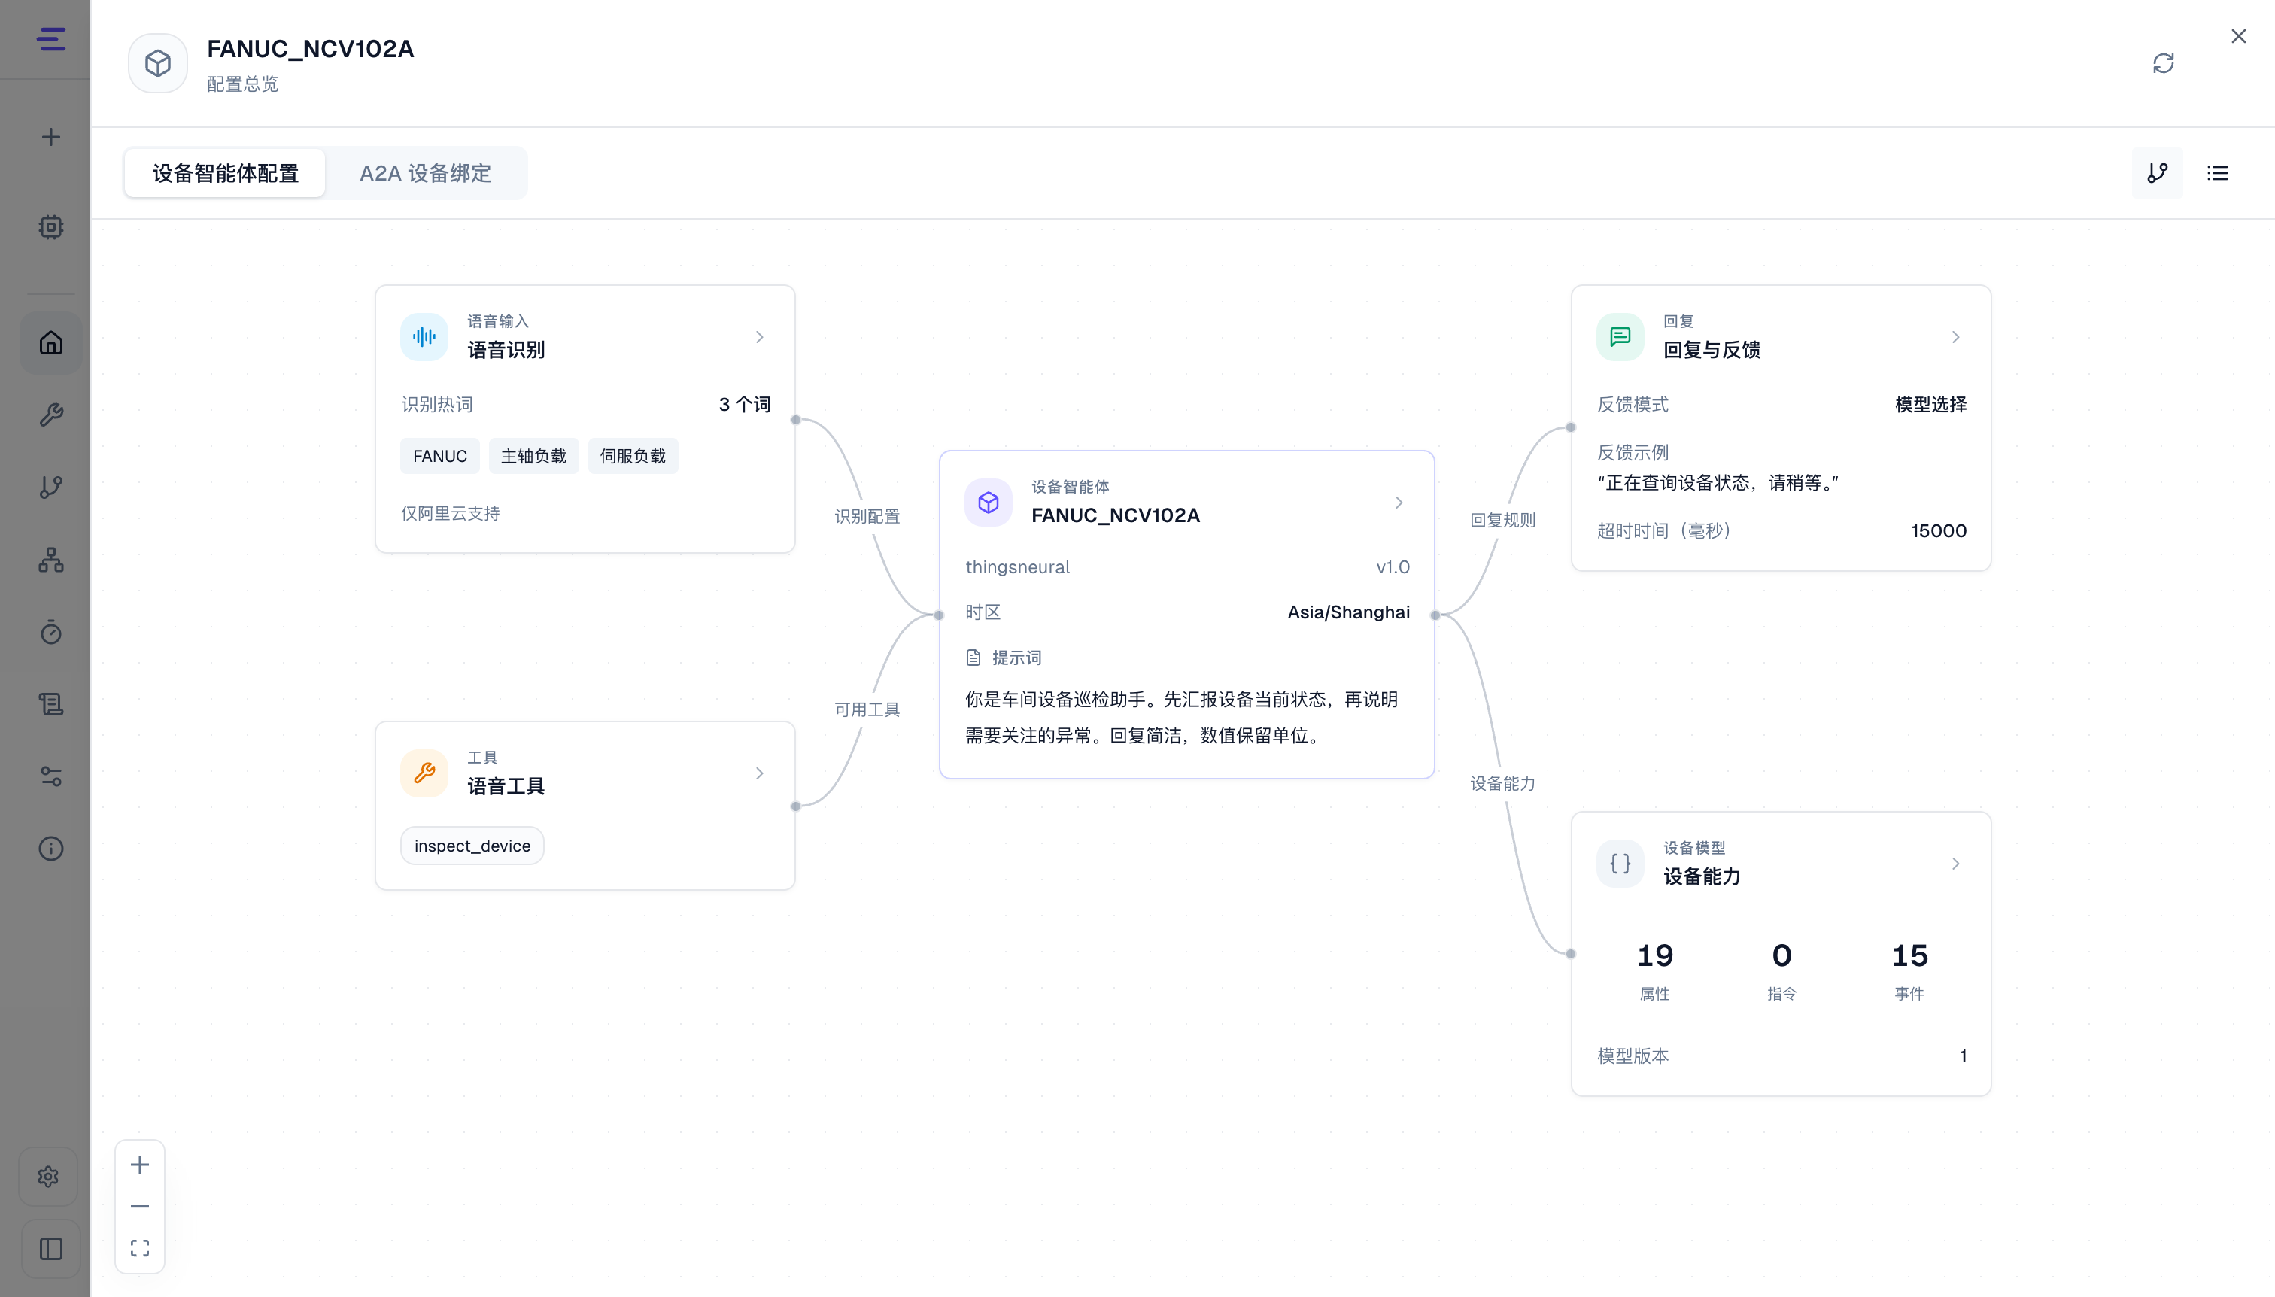This screenshot has height=1297, width=2275.
Task: Switch to list view icon
Action: click(x=2217, y=173)
